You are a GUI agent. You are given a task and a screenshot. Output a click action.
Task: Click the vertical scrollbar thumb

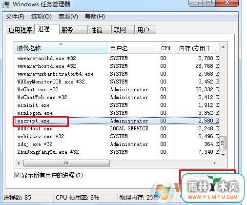click(x=223, y=143)
